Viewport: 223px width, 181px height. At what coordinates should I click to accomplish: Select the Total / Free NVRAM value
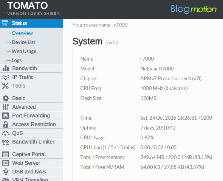click(x=172, y=167)
